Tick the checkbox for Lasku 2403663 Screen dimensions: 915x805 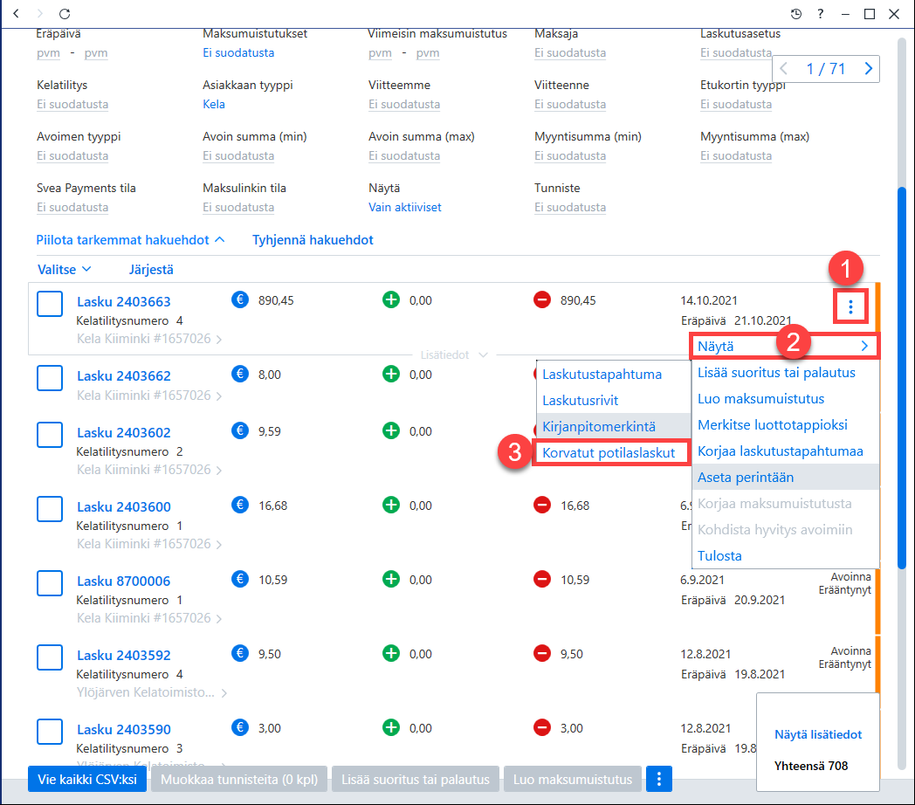point(50,304)
